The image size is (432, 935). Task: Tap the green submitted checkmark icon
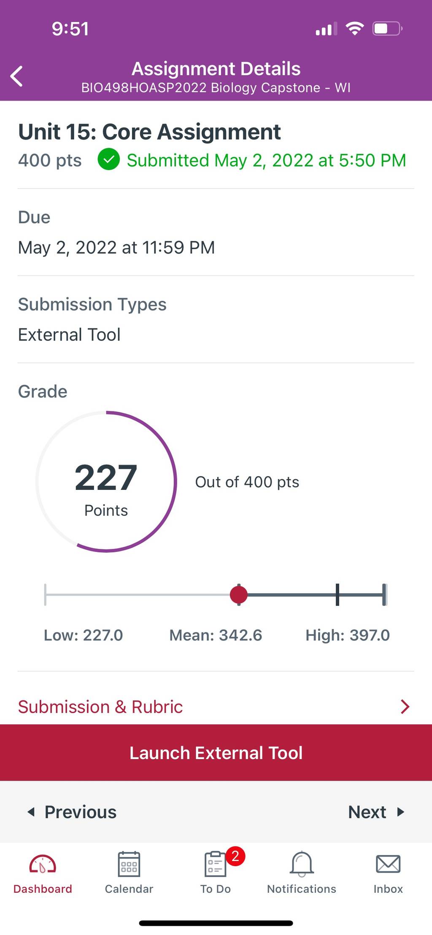tap(109, 159)
